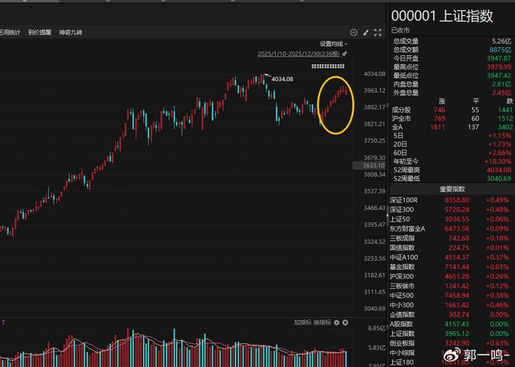The image size is (515, 367).
Task: Open volume indicator settings gear
Action: (x=336, y=322)
